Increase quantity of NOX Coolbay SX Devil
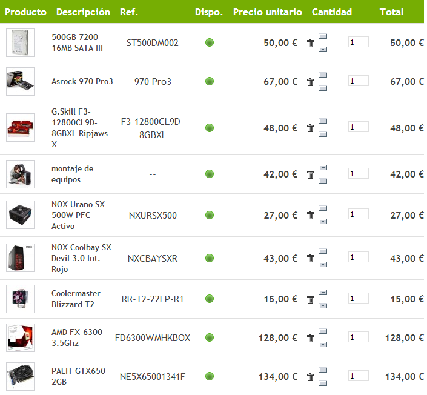The height and width of the screenshot is (395, 427). (x=323, y=251)
